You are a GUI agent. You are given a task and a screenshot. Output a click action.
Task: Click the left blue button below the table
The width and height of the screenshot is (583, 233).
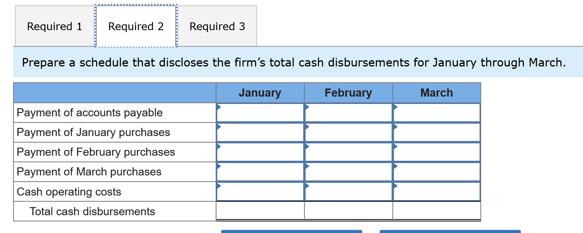click(291, 231)
